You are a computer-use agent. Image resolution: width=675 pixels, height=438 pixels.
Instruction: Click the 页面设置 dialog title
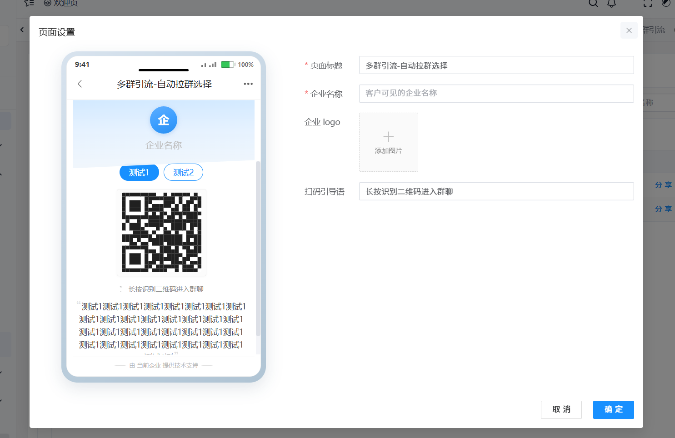(x=57, y=32)
